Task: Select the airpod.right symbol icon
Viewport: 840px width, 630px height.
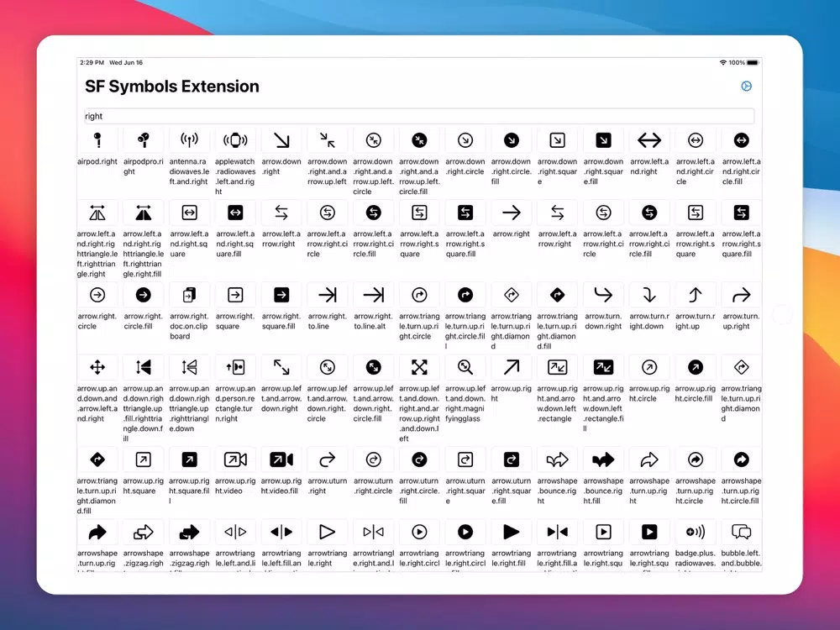Action: click(x=97, y=140)
